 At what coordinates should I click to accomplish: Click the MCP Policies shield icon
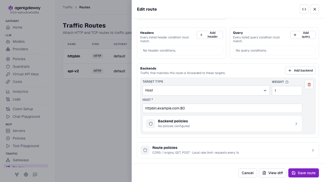point(8,138)
